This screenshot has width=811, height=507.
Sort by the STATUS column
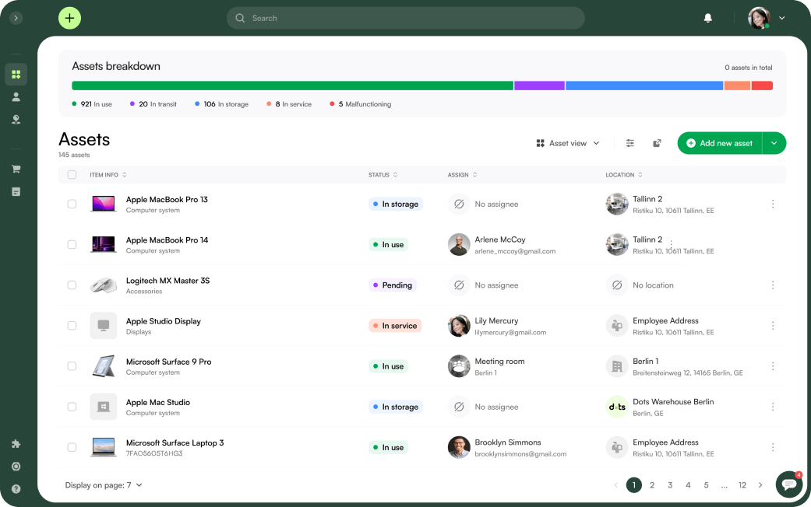tap(383, 174)
